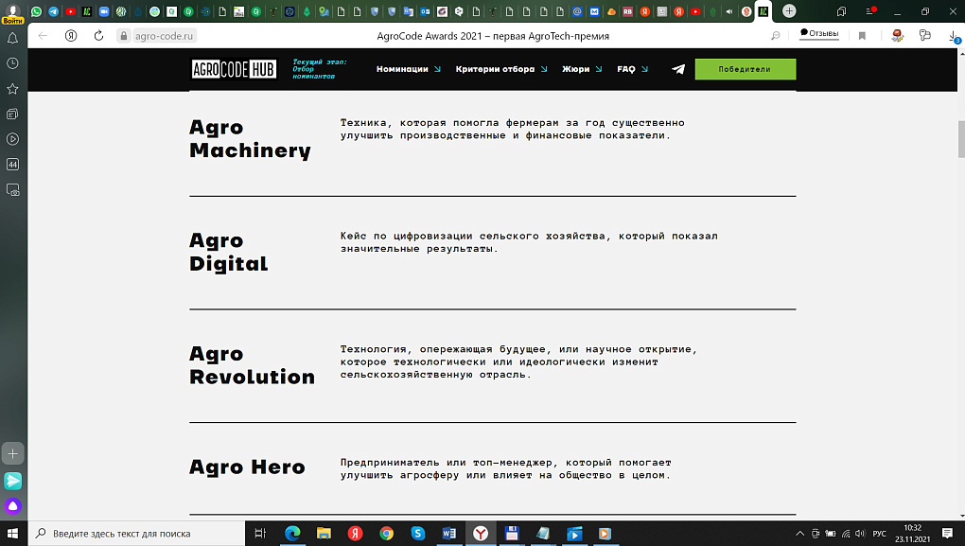The width and height of the screenshot is (965, 546).
Task: Switch to the Telegram browser tab
Action: pos(54,11)
